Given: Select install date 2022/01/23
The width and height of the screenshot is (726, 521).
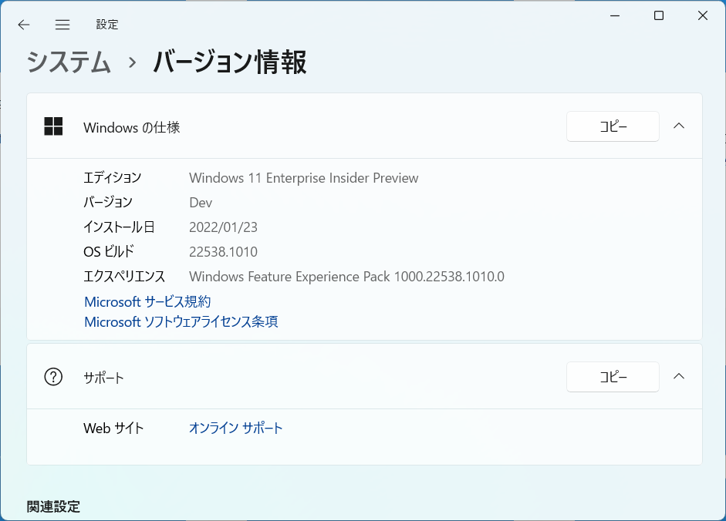Looking at the screenshot, I should point(223,227).
